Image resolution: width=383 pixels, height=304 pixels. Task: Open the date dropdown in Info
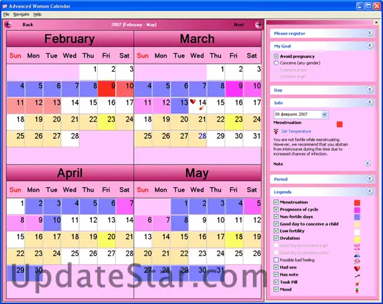325,115
